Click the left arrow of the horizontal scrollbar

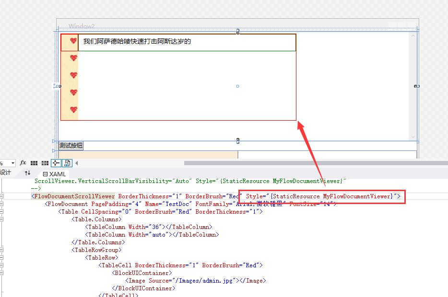pos(77,163)
